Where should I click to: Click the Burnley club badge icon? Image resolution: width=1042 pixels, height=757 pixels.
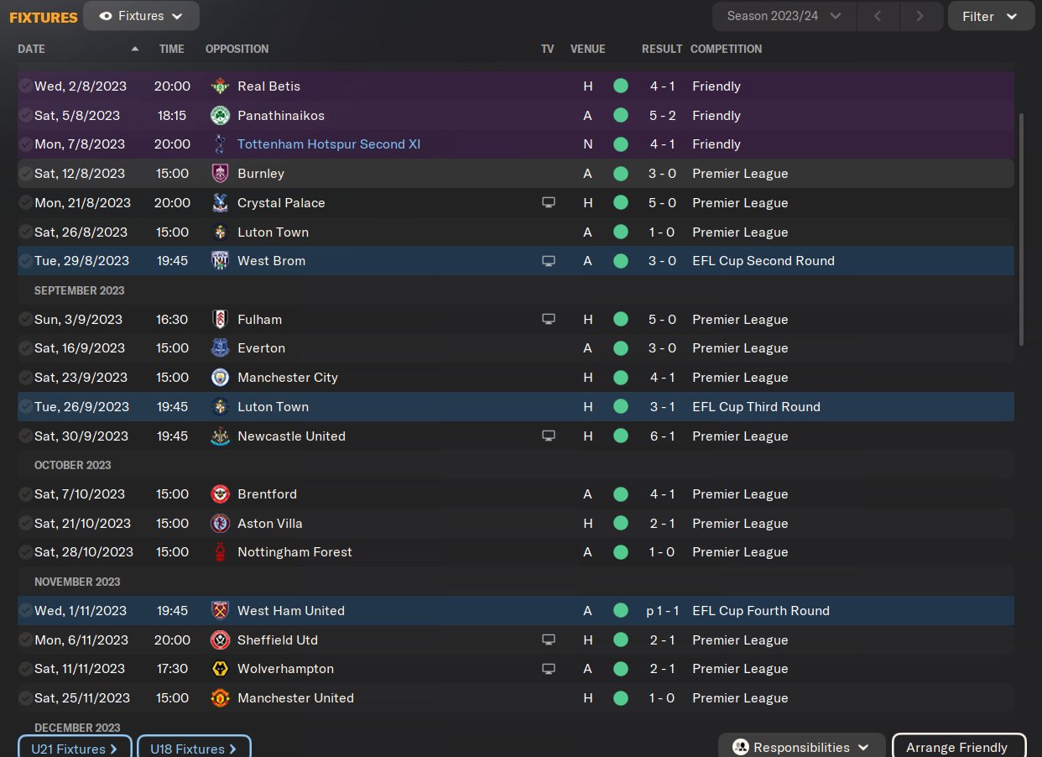pyautogui.click(x=220, y=174)
